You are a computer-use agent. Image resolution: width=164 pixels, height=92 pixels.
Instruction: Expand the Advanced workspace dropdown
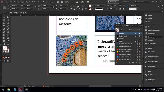tap(127, 2)
